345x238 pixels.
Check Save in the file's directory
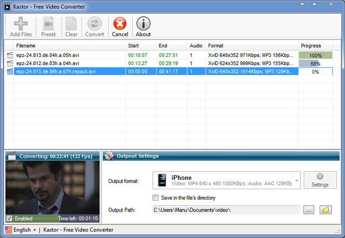tap(156, 198)
